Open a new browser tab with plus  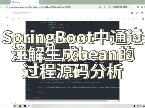click(46, 2)
